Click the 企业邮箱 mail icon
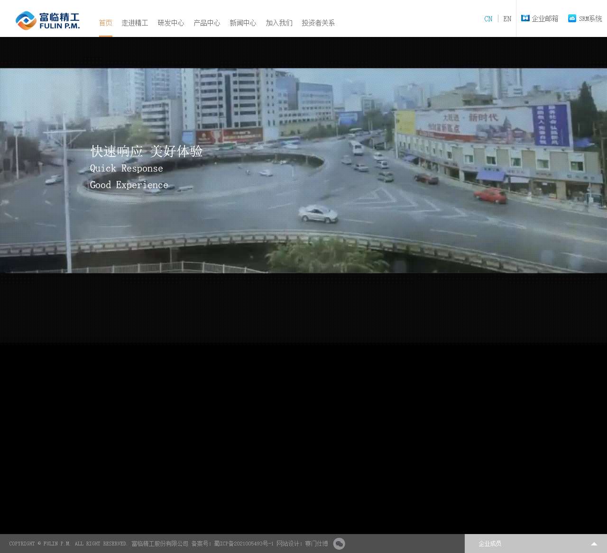The image size is (607, 553). coord(525,18)
